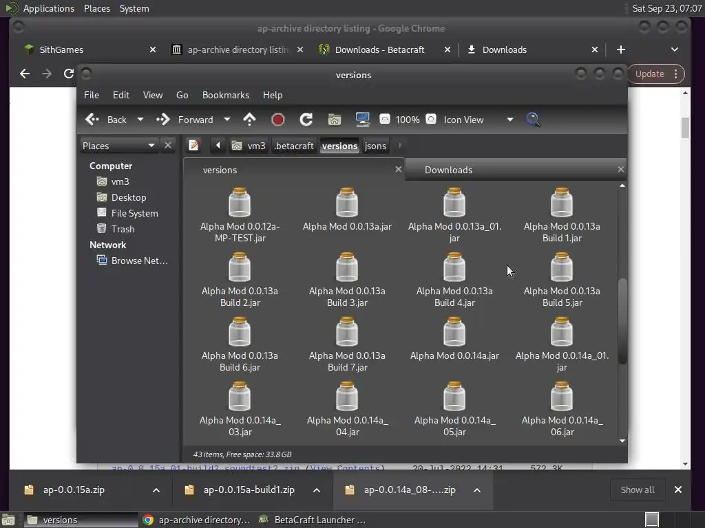Screen dimensions: 705x528
Task: Click the Chrome Update button
Action: click(650, 74)
